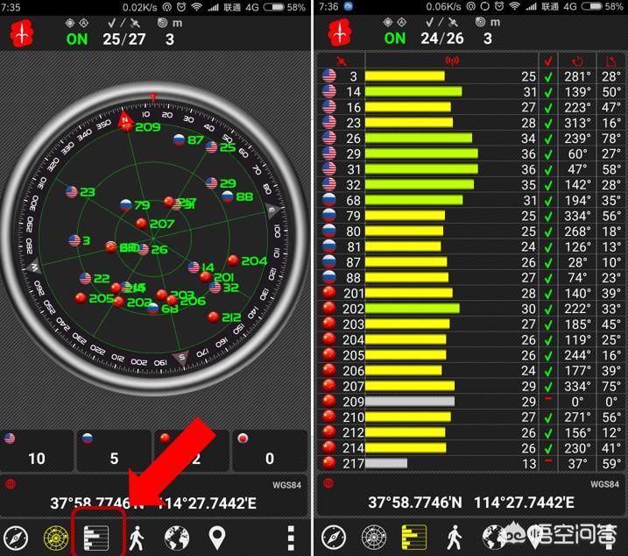This screenshot has width=628, height=556.
Task: Tap the red app logo on left screen
Action: click(22, 33)
